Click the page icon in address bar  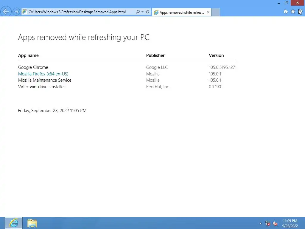(x=24, y=12)
